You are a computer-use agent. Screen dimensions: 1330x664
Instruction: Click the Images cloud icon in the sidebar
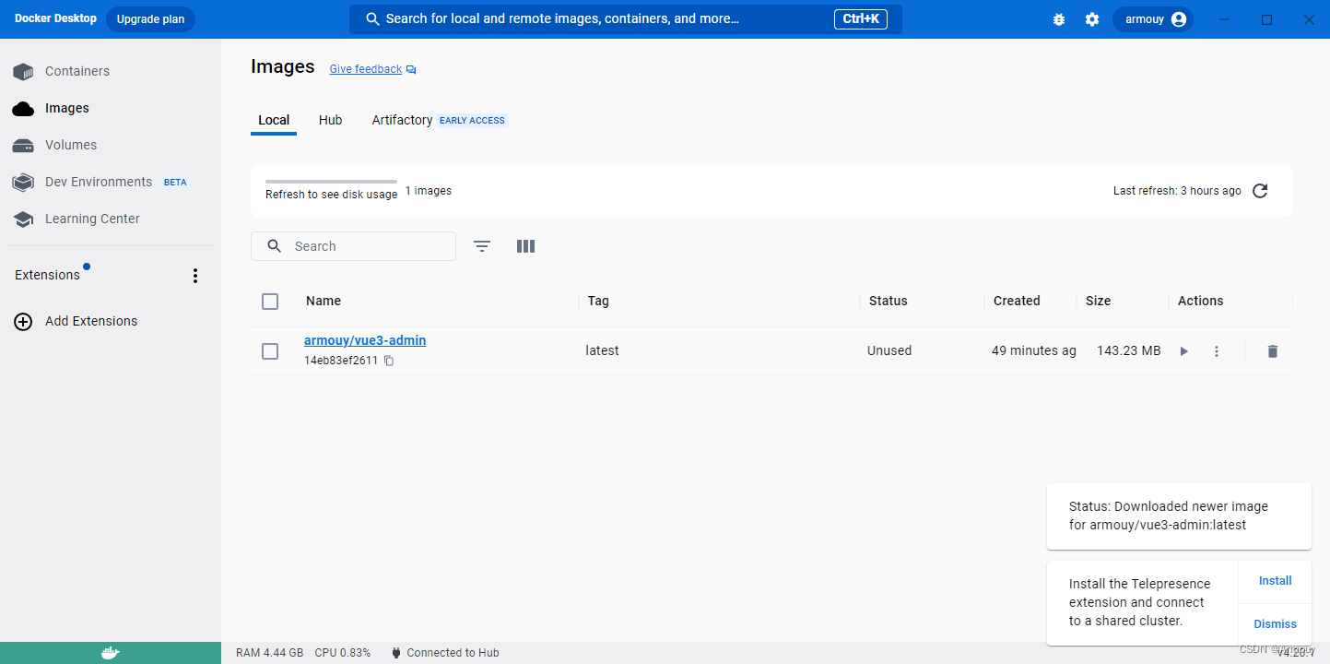[23, 109]
